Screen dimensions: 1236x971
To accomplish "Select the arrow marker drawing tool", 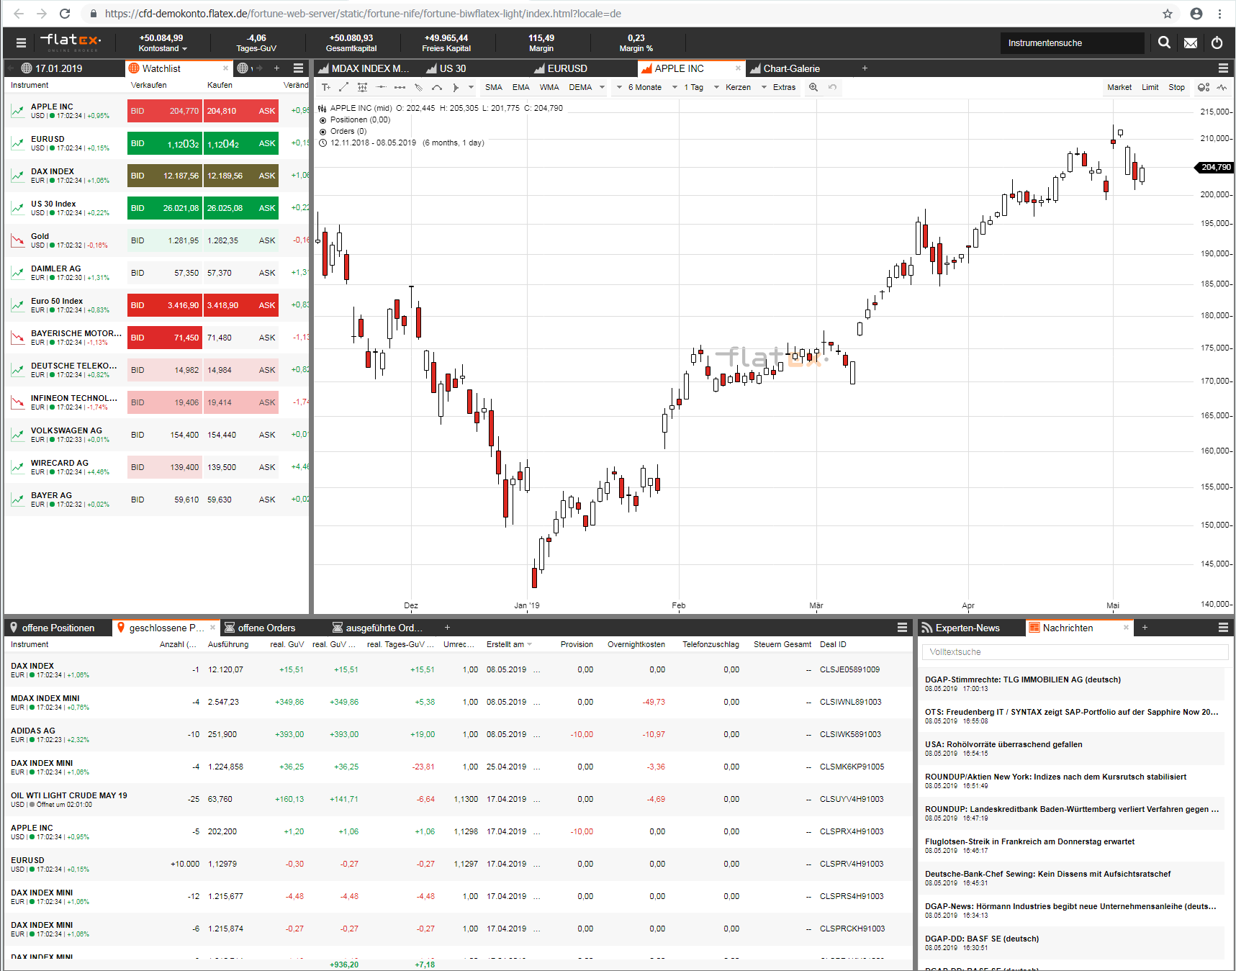I will coord(455,87).
